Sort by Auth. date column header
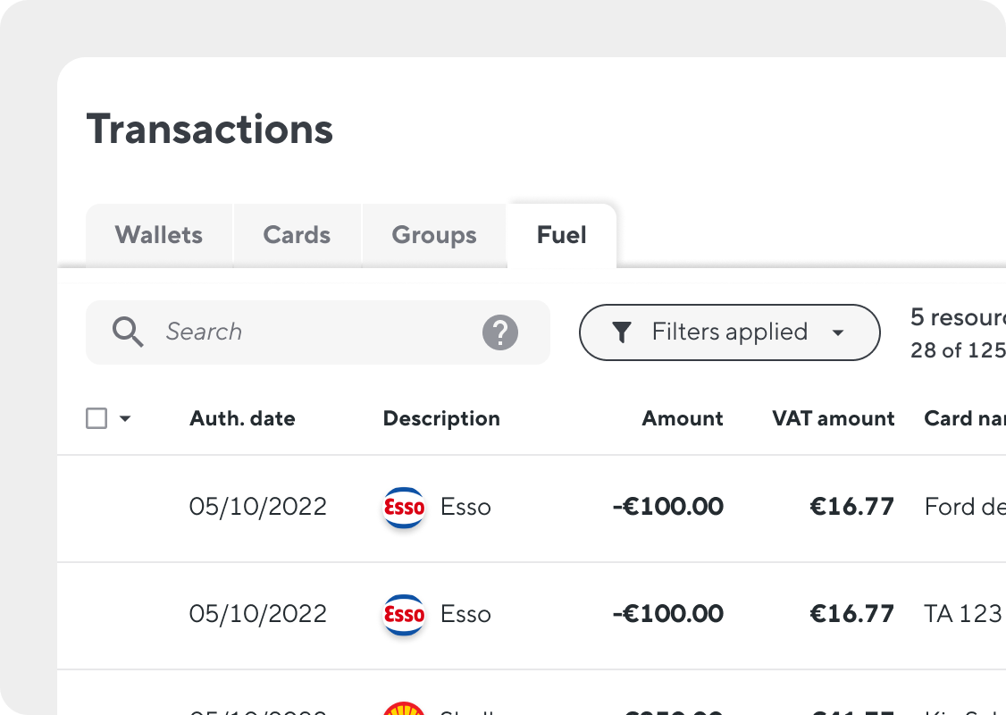This screenshot has width=1006, height=715. coord(242,418)
